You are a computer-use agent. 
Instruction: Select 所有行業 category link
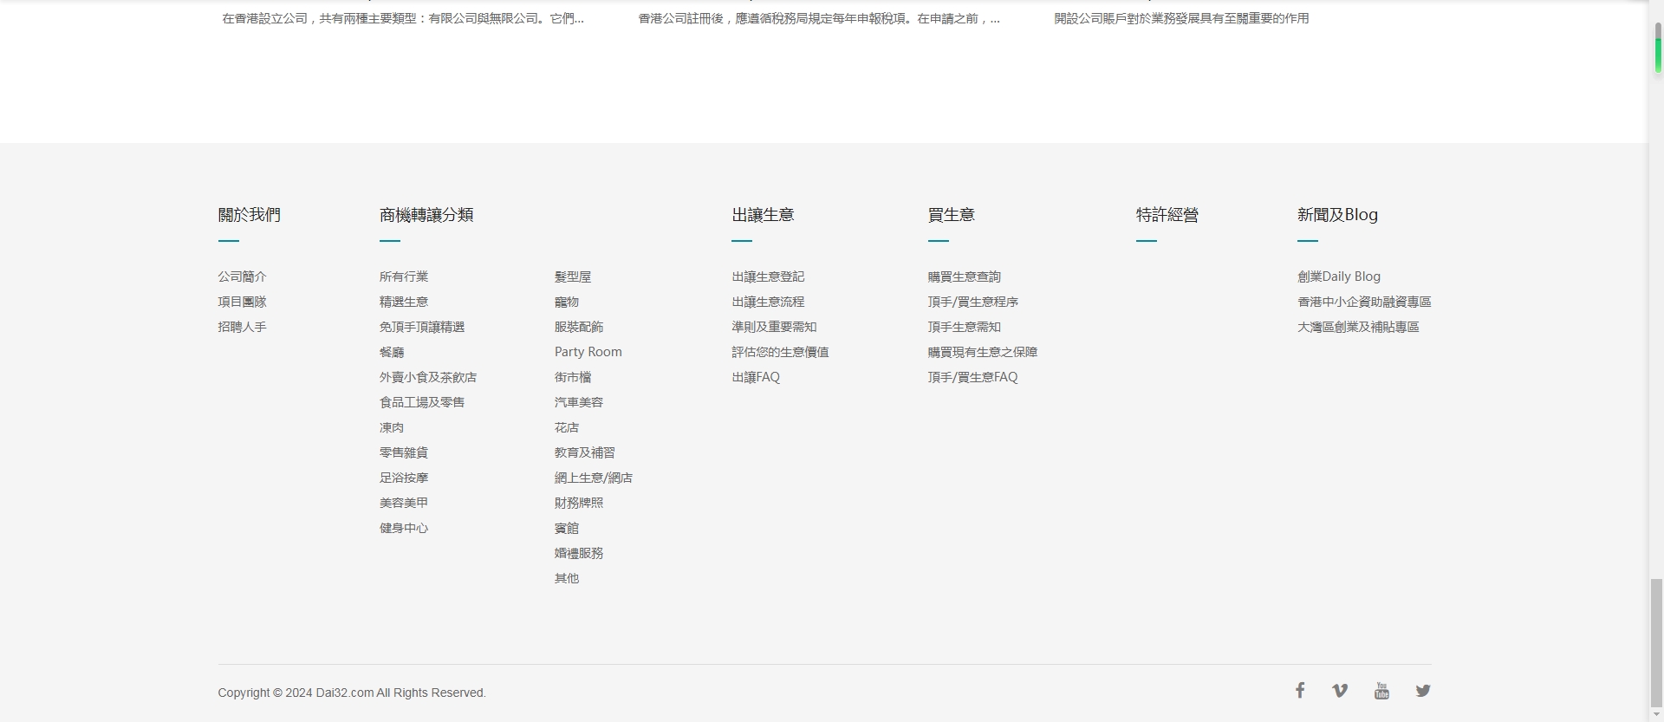[x=403, y=276]
